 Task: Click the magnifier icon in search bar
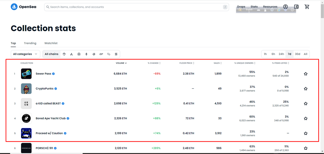(x=48, y=7)
